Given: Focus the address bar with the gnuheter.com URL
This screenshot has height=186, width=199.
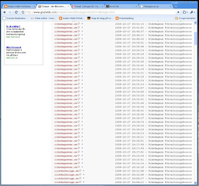Looking at the screenshot, I should pos(100,12).
